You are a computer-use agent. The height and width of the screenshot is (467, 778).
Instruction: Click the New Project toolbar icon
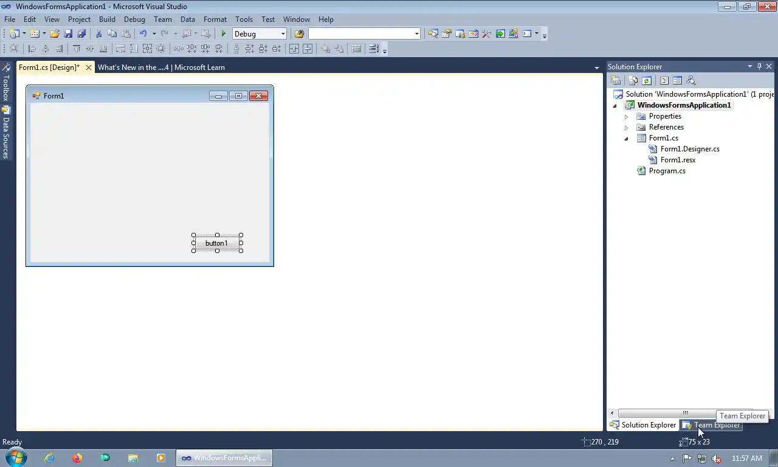pyautogui.click(x=14, y=34)
